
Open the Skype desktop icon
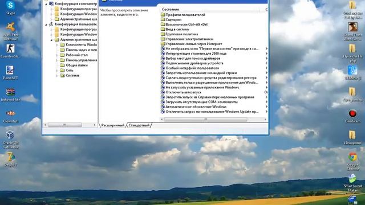coord(10,7)
